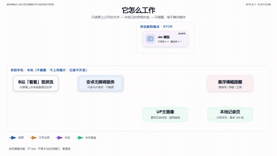Click the purple 判定 legend arrow
The image size is (277, 156).
coord(59,138)
